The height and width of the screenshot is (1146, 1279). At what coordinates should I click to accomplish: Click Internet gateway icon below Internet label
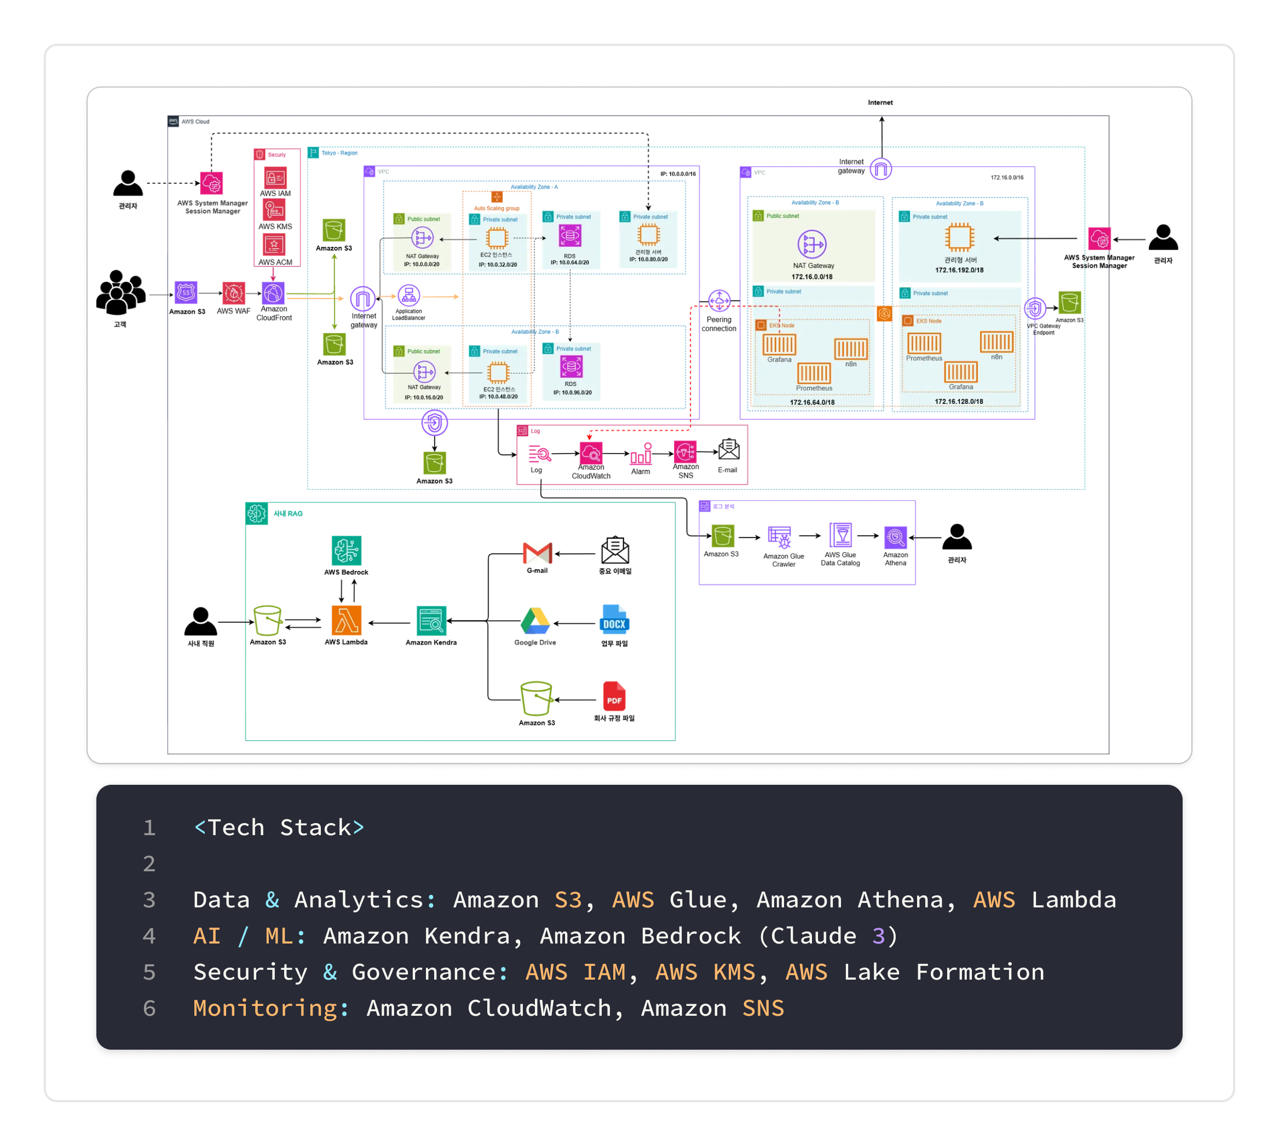pyautogui.click(x=880, y=169)
